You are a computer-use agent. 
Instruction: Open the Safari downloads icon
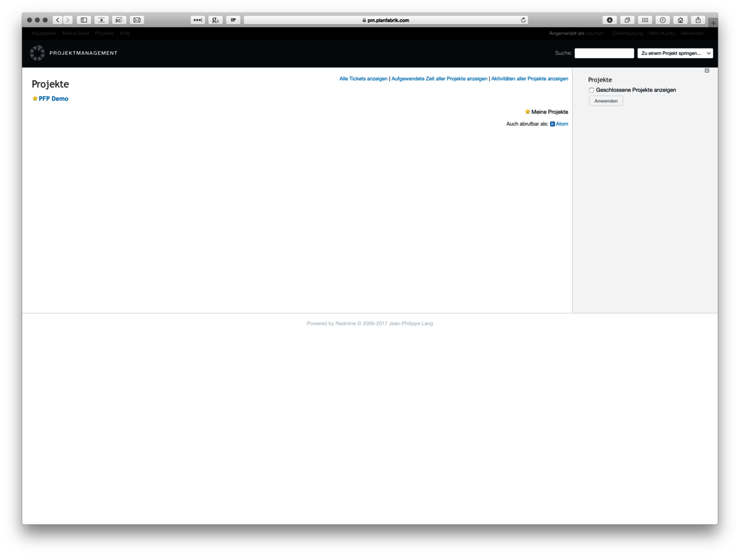click(609, 20)
